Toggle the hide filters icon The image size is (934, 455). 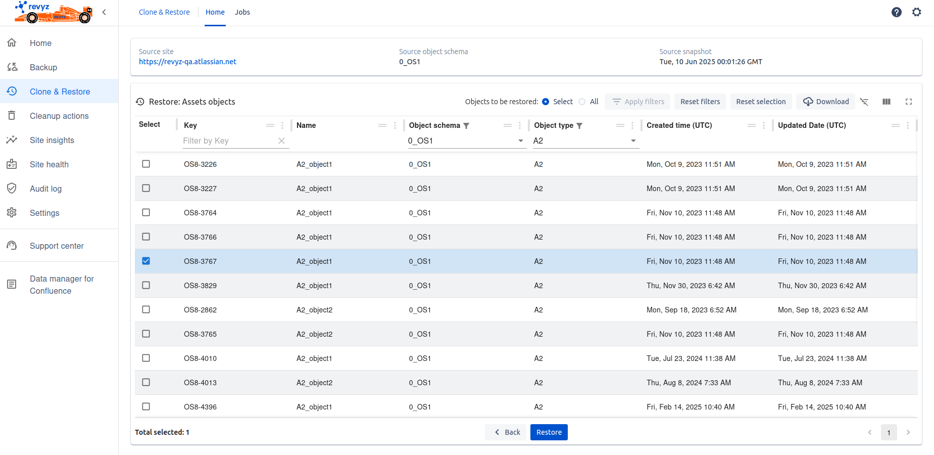pos(864,102)
